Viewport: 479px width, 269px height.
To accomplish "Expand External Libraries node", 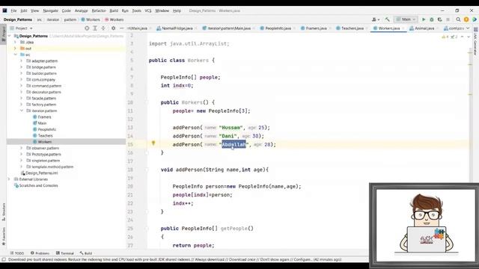I will (x=10, y=179).
